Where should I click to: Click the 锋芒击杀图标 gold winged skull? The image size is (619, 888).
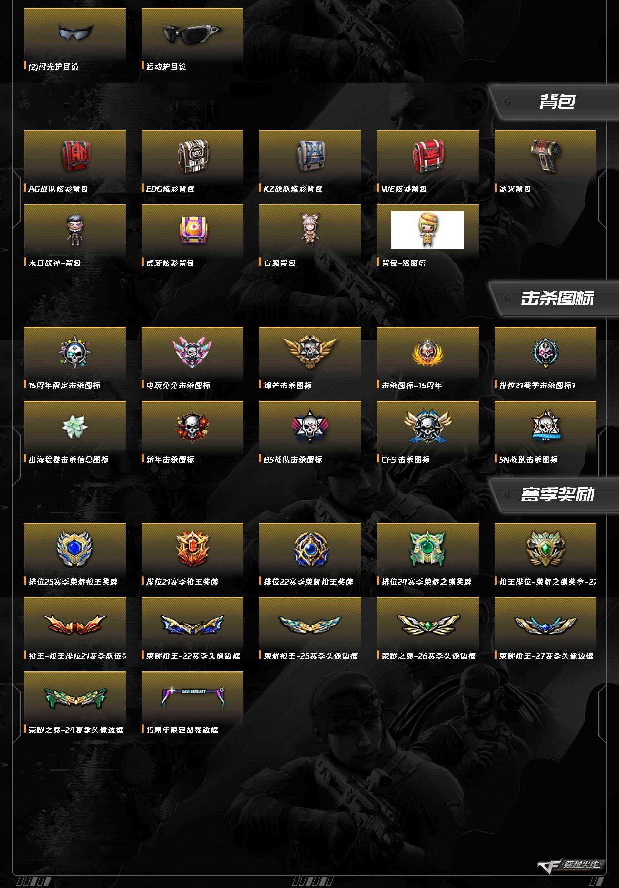[x=310, y=352]
